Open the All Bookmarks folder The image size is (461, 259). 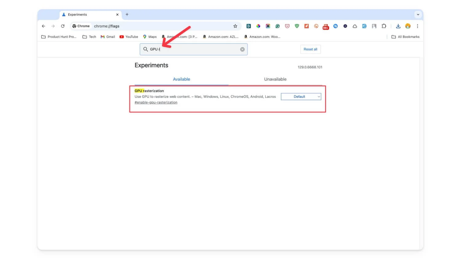click(x=405, y=37)
